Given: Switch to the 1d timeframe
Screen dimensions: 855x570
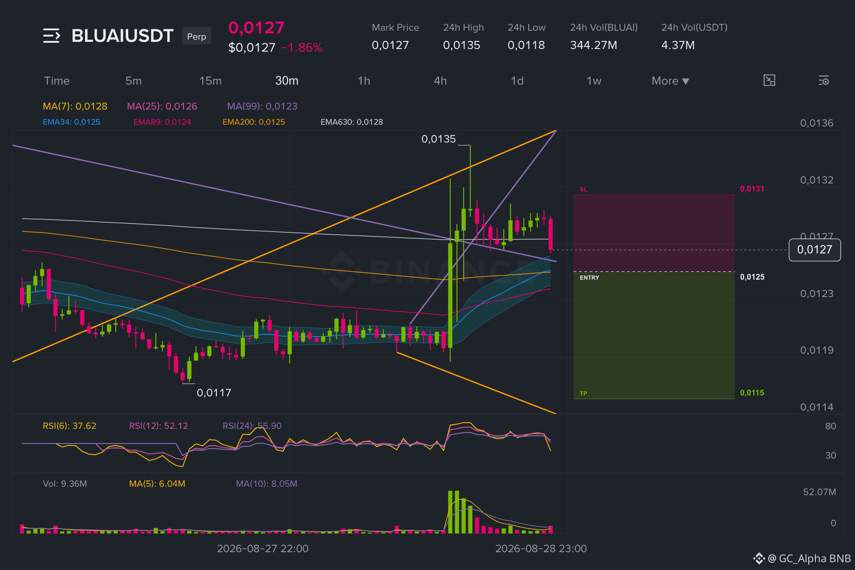Looking at the screenshot, I should [517, 81].
